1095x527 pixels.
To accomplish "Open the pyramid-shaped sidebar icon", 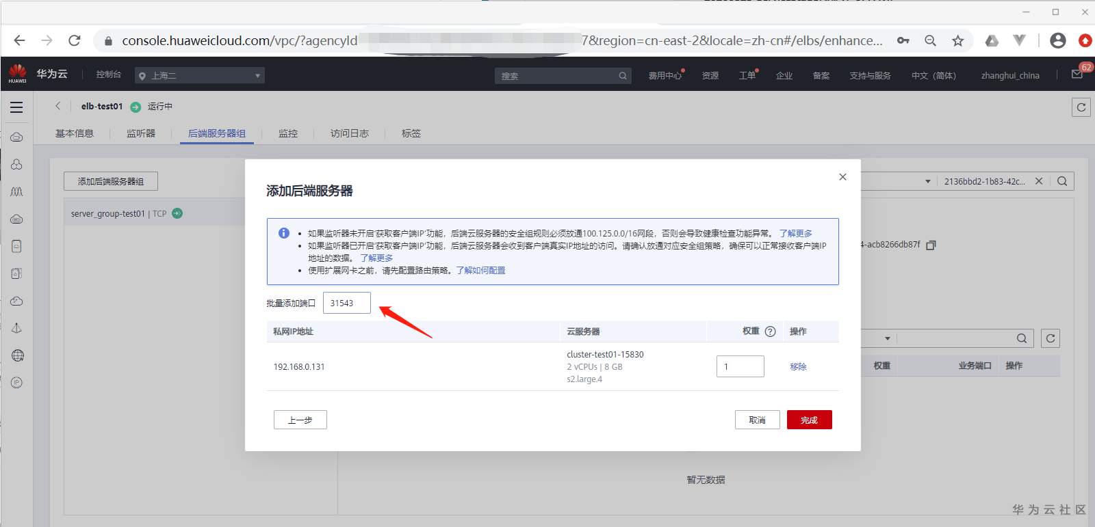I will point(16,328).
